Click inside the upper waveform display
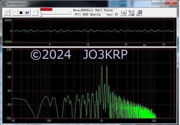The width and height of the screenshot is (180, 125). click(x=93, y=31)
